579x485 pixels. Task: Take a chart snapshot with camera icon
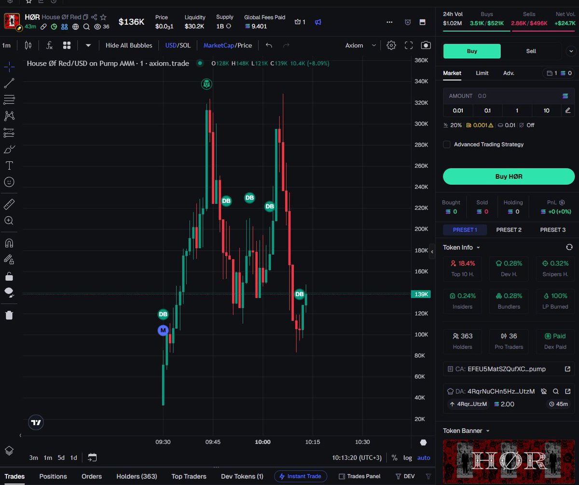(x=426, y=45)
